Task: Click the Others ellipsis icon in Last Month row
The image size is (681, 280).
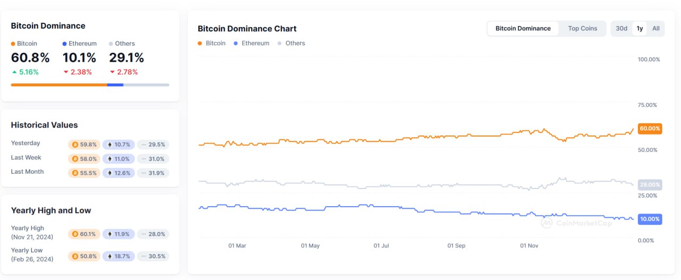Action: pos(144,173)
